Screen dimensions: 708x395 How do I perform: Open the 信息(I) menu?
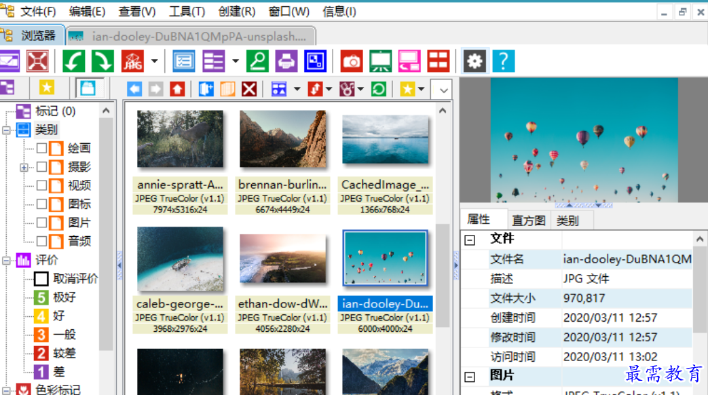click(x=339, y=12)
